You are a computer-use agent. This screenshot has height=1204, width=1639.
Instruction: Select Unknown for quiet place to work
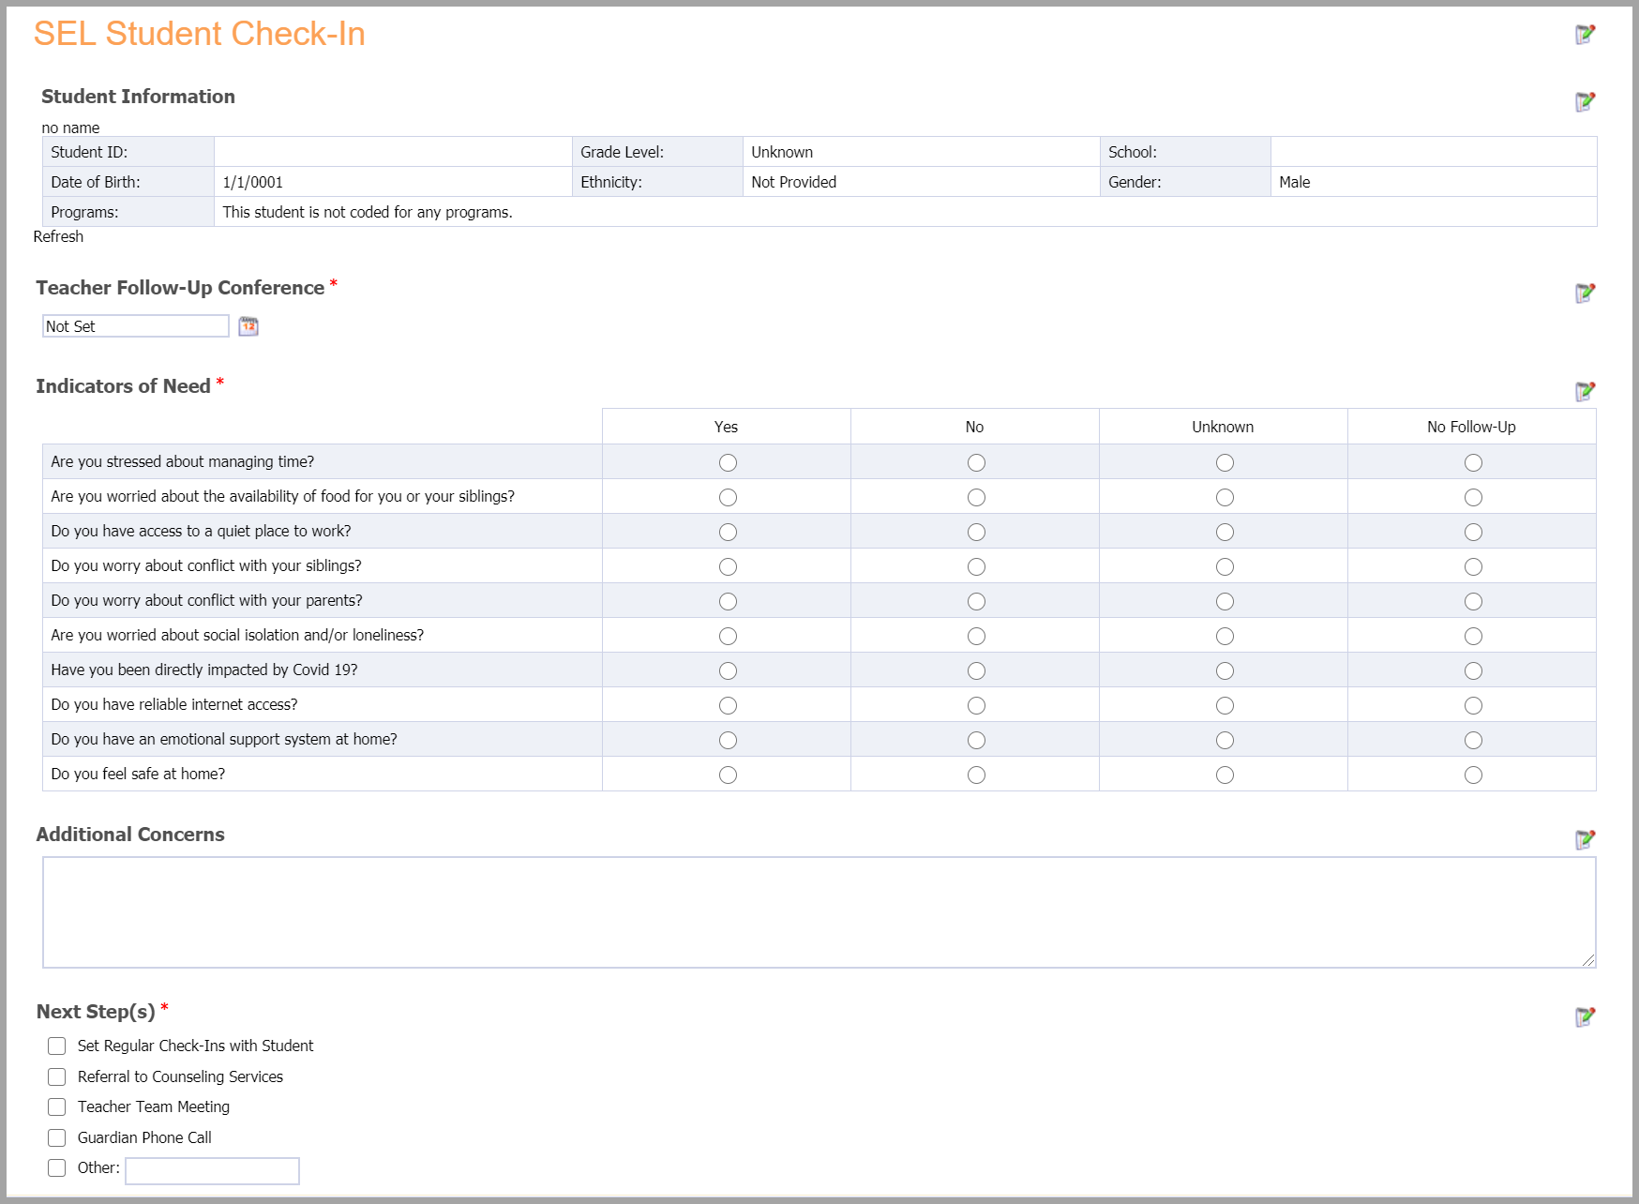(x=1225, y=532)
